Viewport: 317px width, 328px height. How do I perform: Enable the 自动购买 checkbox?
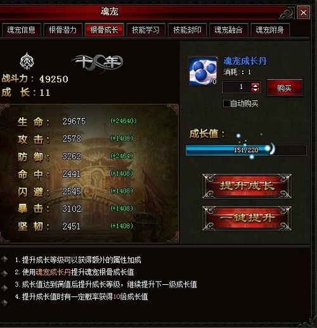pyautogui.click(x=226, y=103)
